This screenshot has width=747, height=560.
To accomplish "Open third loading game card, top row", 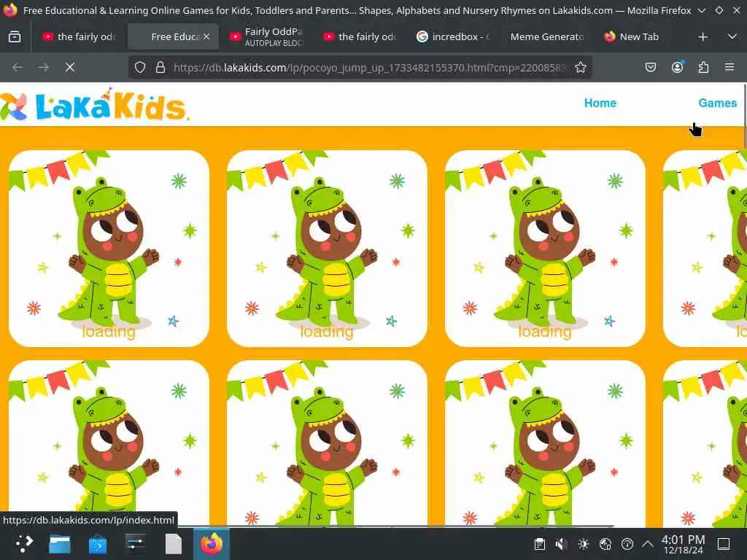I will coord(545,249).
